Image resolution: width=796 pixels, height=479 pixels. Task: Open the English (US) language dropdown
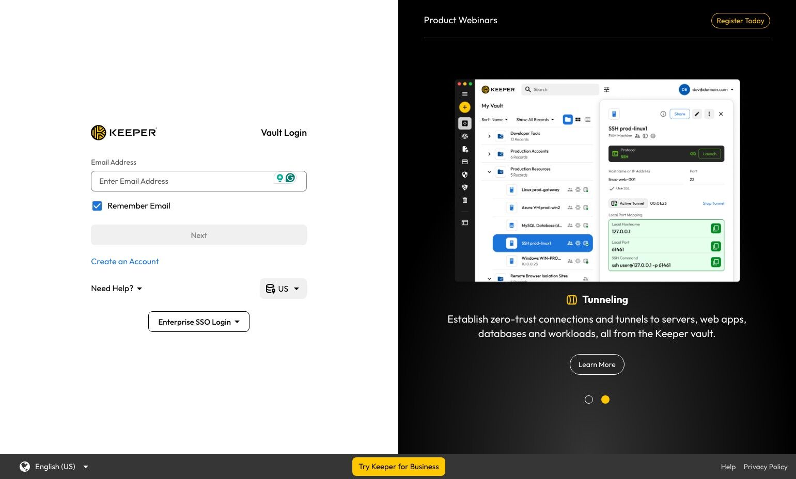[54, 467]
